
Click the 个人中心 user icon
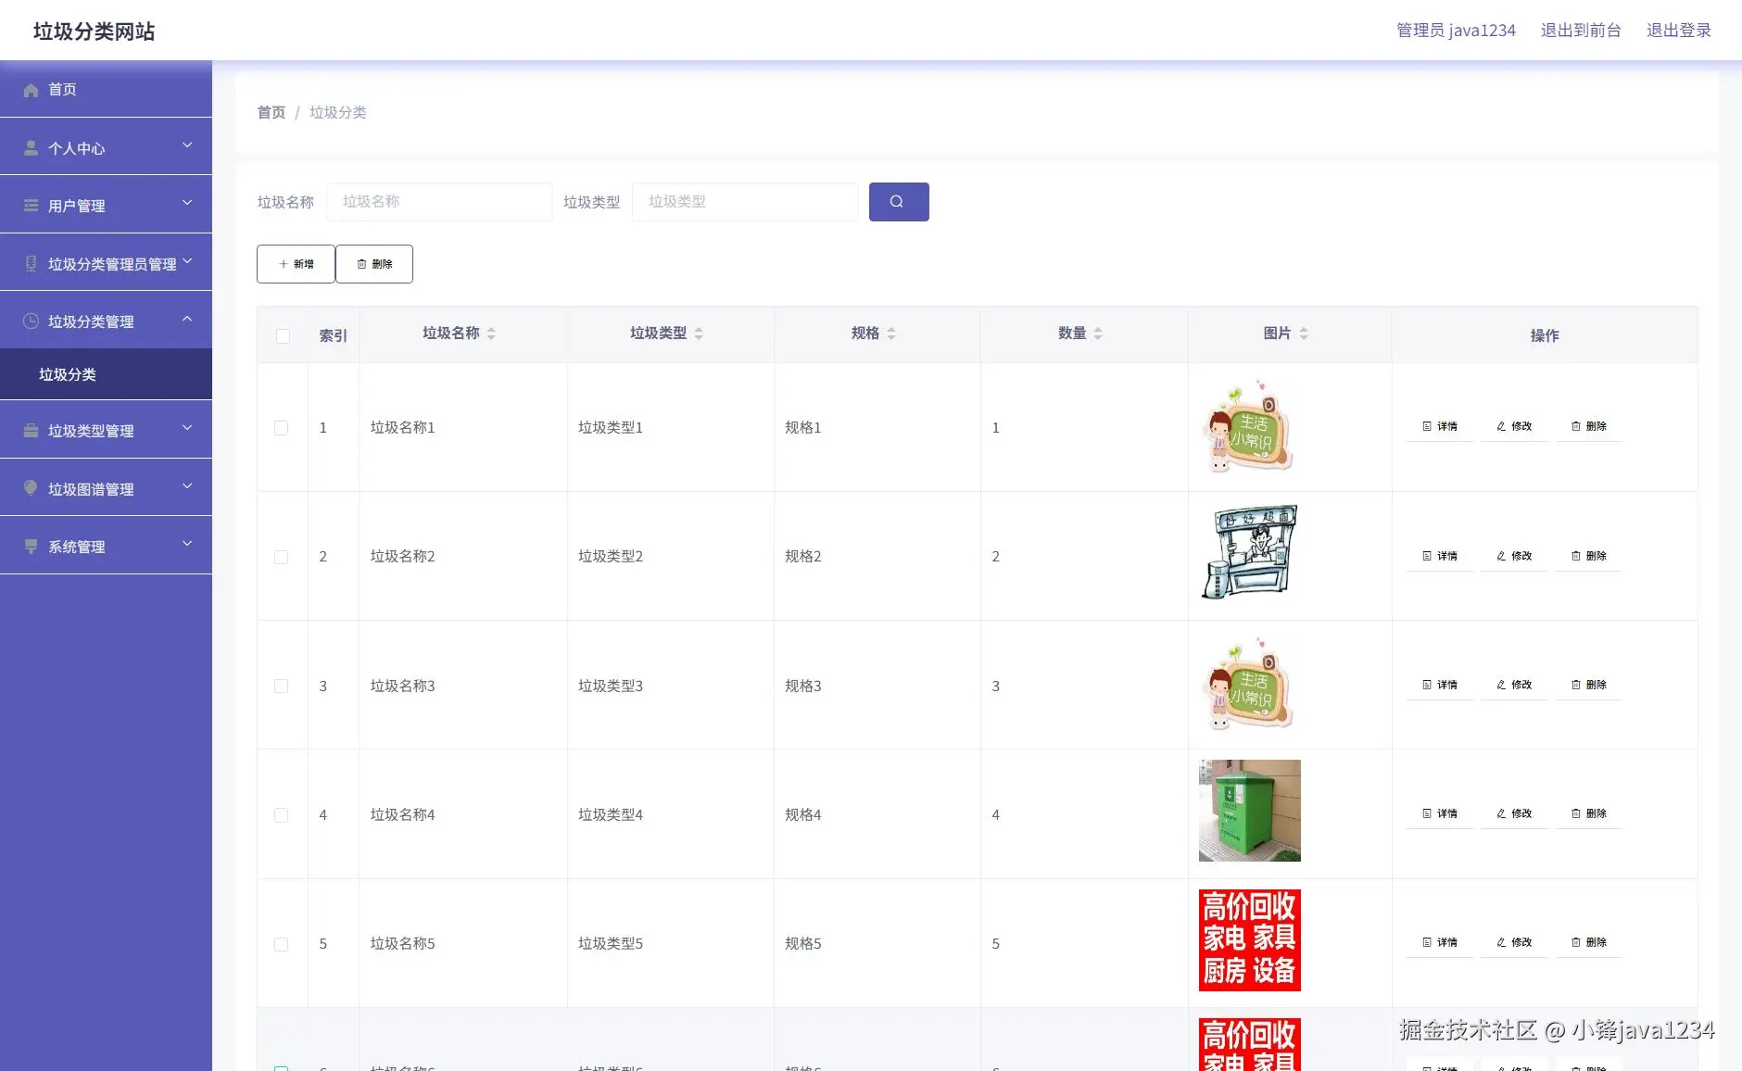[31, 148]
